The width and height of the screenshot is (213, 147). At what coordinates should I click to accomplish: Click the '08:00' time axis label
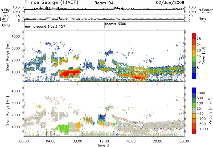pos(77,141)
